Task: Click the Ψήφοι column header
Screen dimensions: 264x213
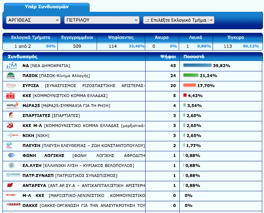Action: (167, 57)
